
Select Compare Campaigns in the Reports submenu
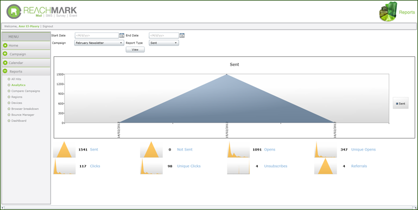[x=26, y=91]
